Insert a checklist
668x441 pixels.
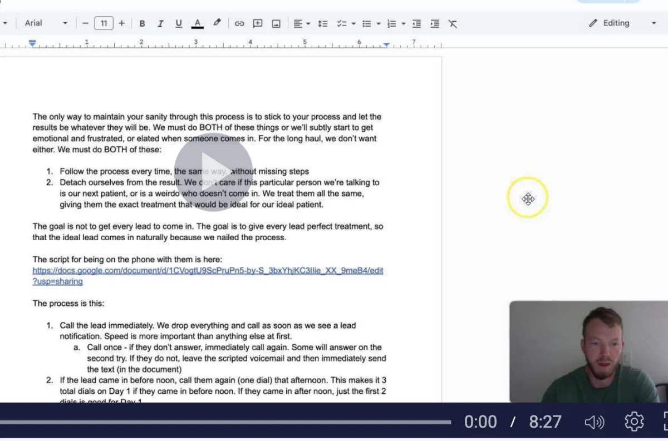[341, 23]
